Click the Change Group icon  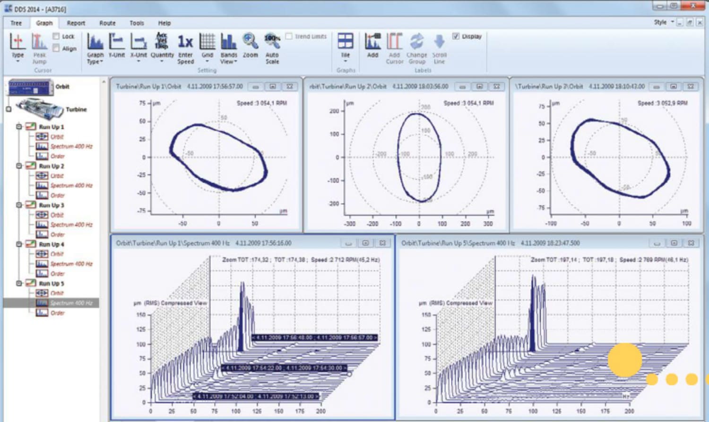coord(416,41)
